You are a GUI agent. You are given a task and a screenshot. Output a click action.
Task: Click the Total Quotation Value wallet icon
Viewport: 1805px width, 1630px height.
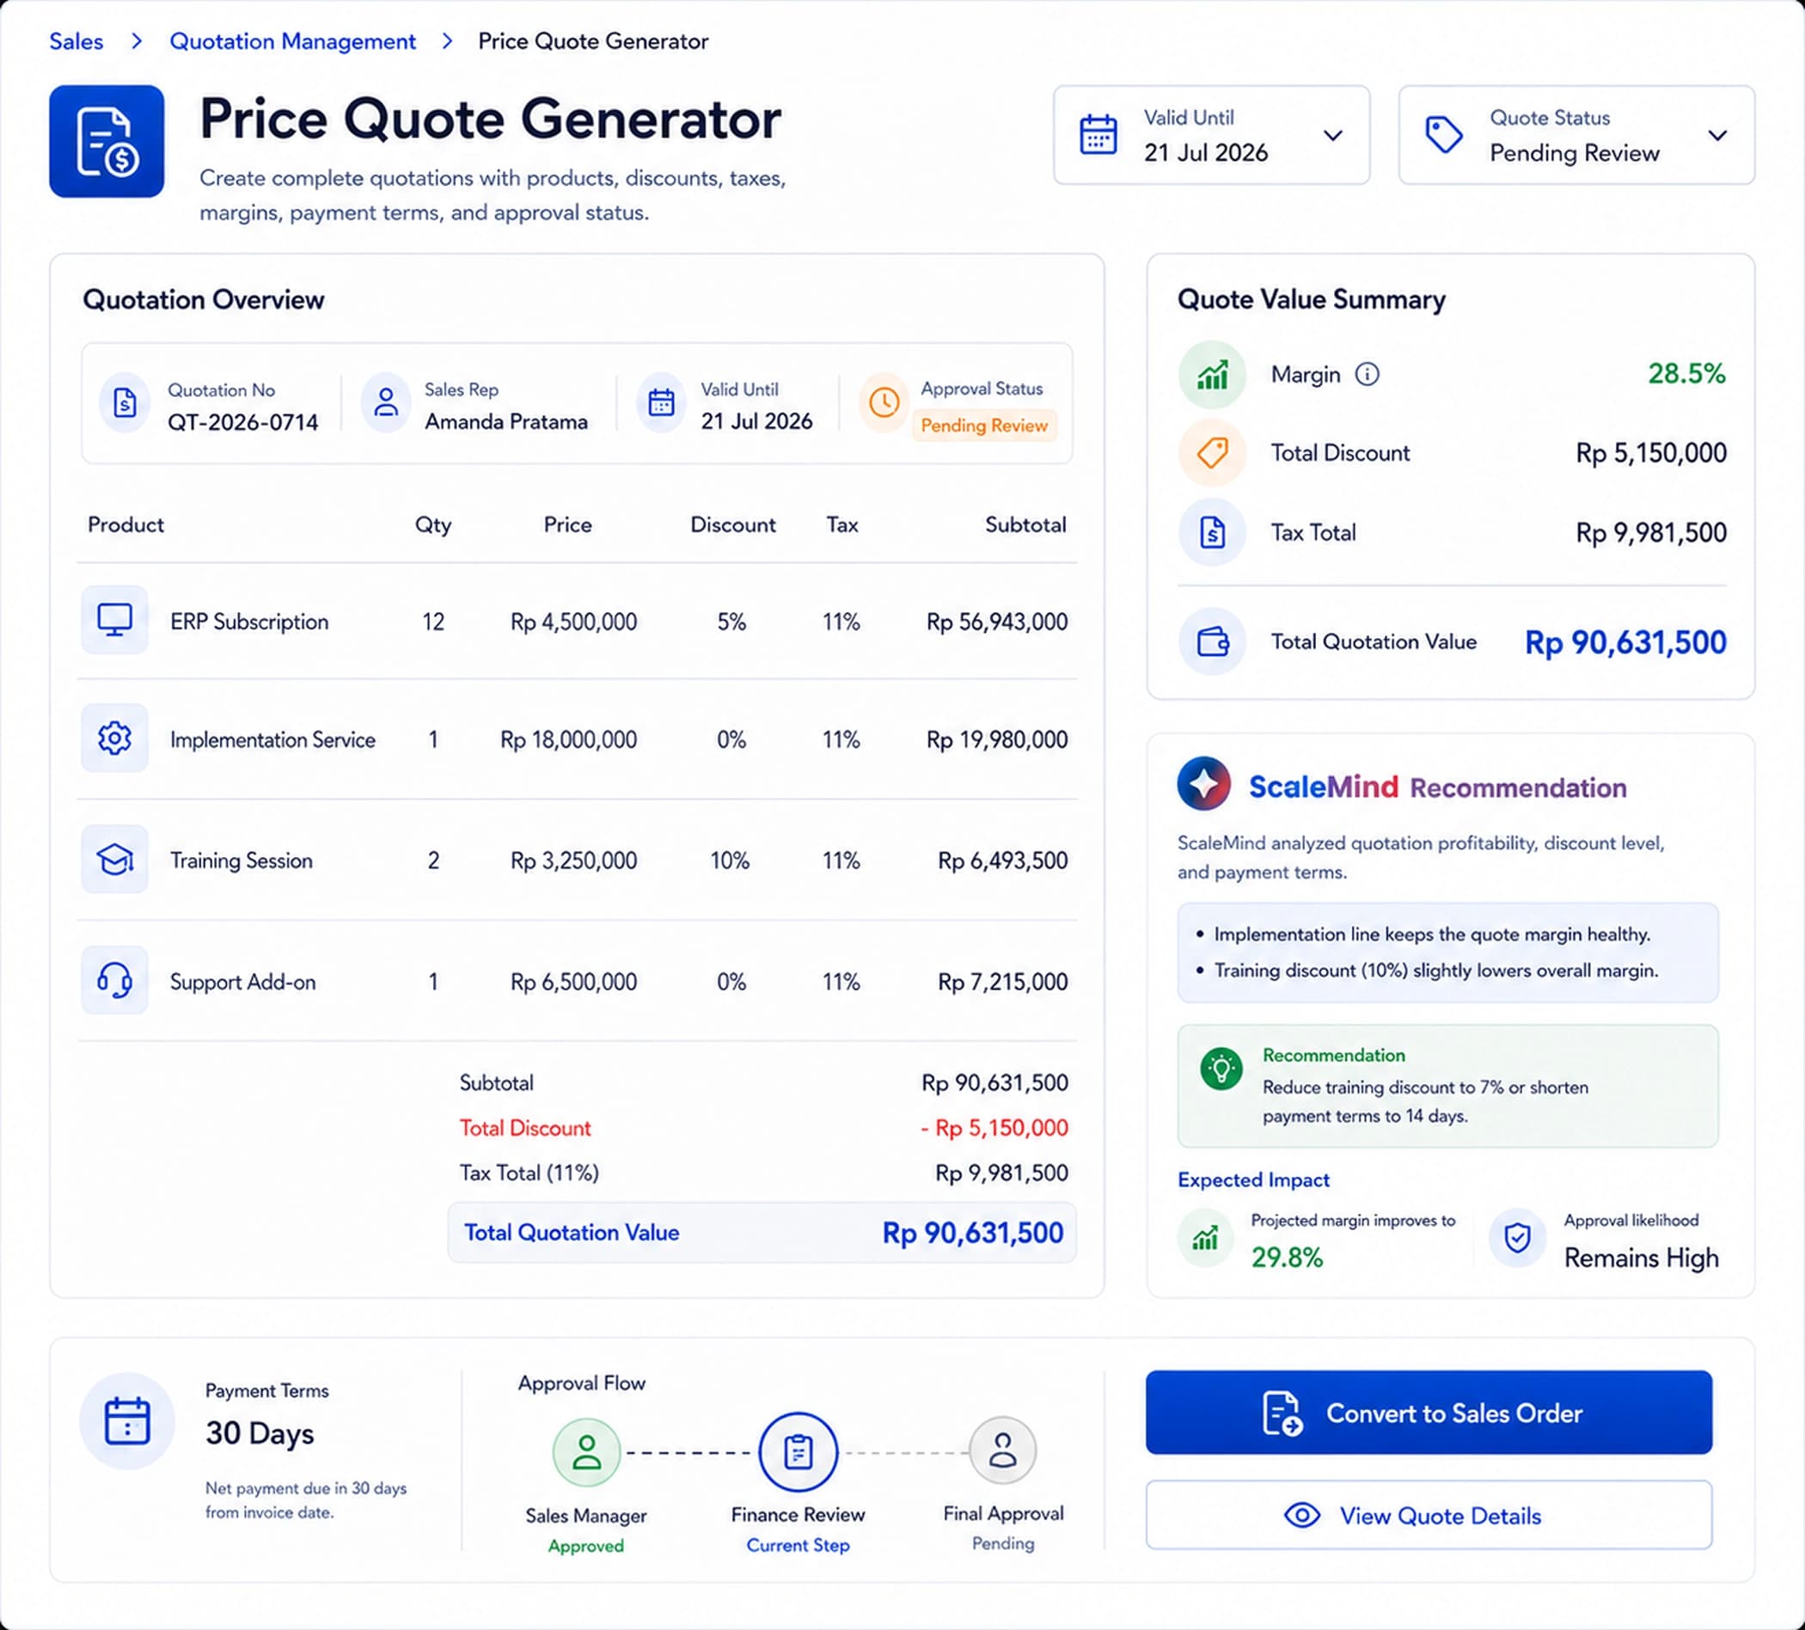[1212, 641]
